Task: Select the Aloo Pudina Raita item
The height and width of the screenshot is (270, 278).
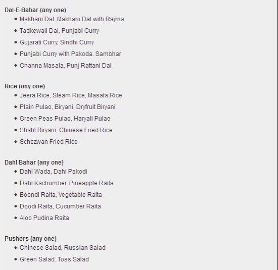Action: [44, 218]
